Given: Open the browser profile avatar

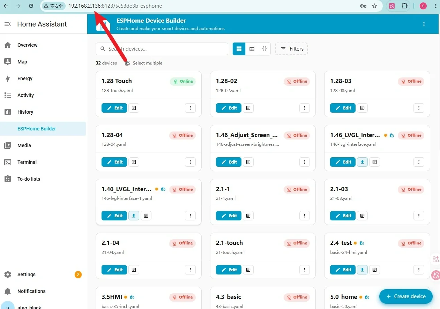Looking at the screenshot, I should coord(423,6).
